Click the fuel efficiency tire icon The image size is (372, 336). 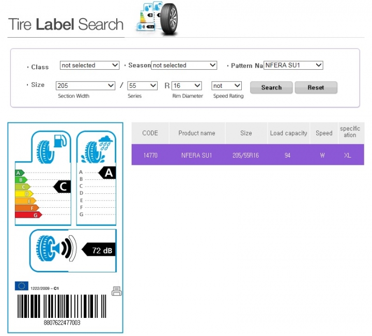pyautogui.click(x=52, y=149)
